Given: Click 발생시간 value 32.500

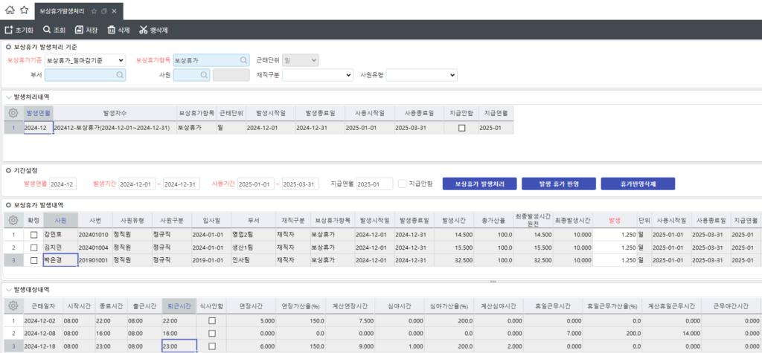Looking at the screenshot, I should [455, 260].
